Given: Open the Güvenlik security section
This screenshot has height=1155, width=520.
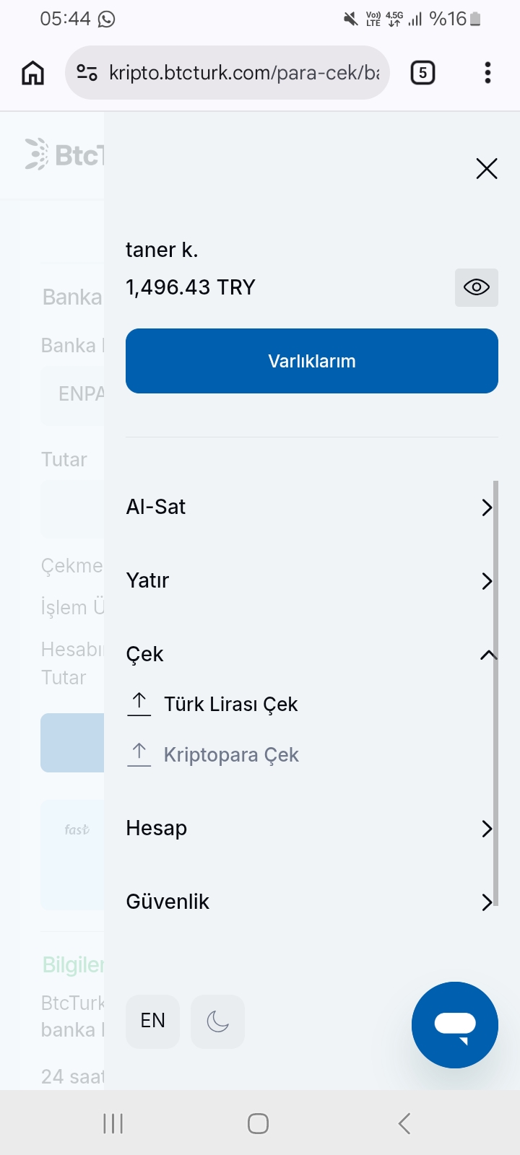Looking at the screenshot, I should point(312,902).
